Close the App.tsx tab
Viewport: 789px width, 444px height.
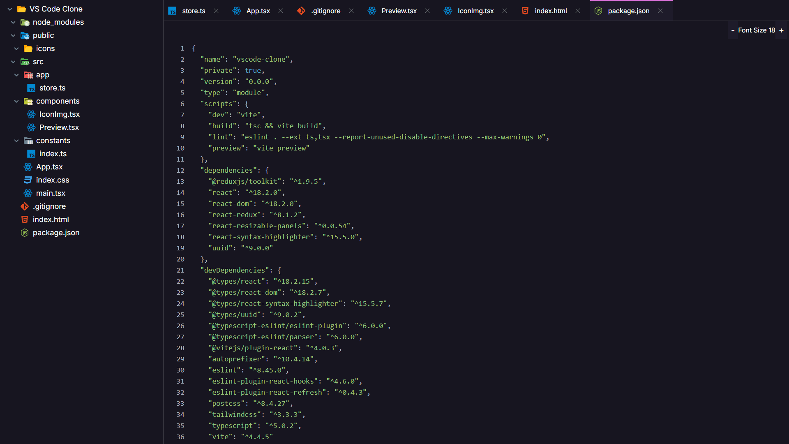(281, 11)
